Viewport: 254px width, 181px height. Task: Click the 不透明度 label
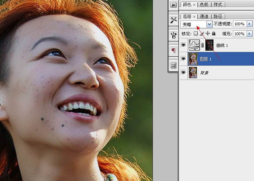(x=223, y=24)
